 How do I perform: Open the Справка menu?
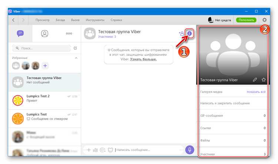point(116,20)
